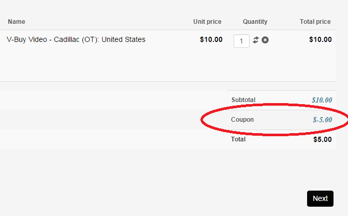348x216 pixels.
Task: Click 'V-Buy Video' in the product name
Action: pos(27,39)
